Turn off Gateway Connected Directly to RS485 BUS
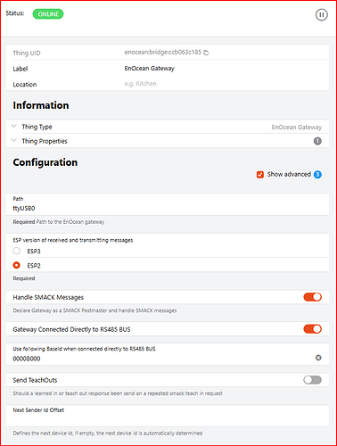The width and height of the screenshot is (337, 446). click(x=312, y=329)
